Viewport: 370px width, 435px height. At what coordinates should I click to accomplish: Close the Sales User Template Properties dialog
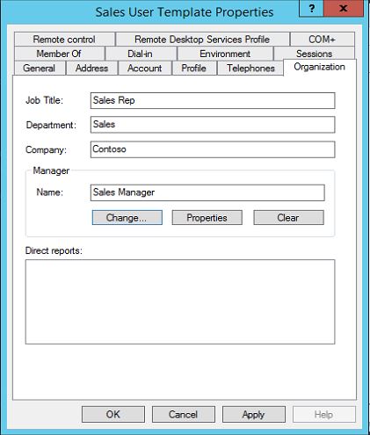pyautogui.click(x=344, y=8)
